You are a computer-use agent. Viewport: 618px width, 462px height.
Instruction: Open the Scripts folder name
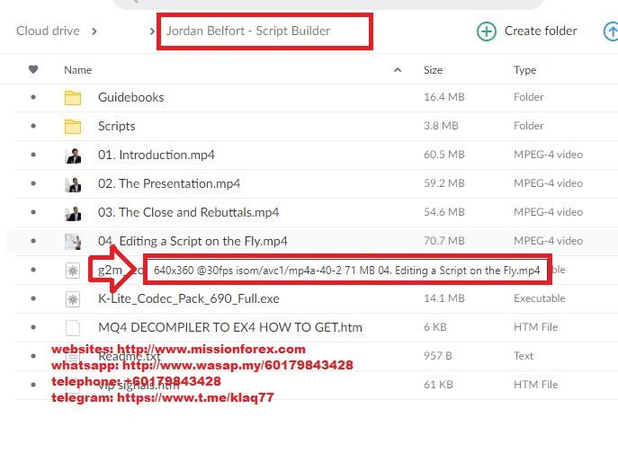point(116,126)
